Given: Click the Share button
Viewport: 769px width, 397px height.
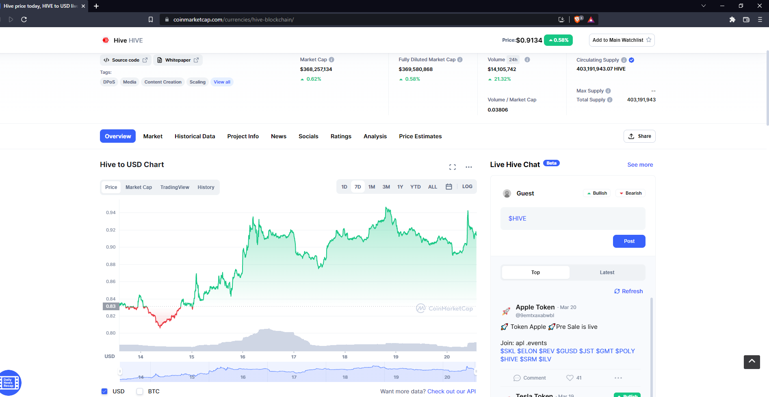Looking at the screenshot, I should [639, 136].
